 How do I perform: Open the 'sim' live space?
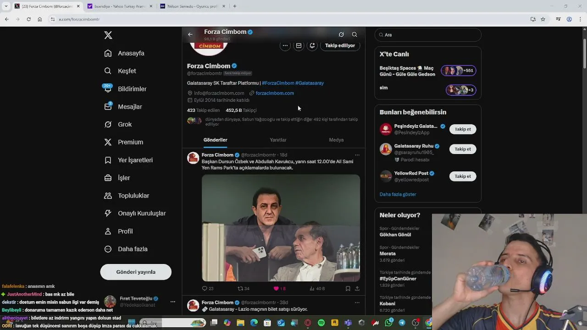428,89
